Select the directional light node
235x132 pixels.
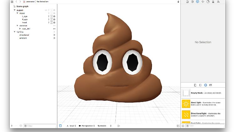click(24, 35)
